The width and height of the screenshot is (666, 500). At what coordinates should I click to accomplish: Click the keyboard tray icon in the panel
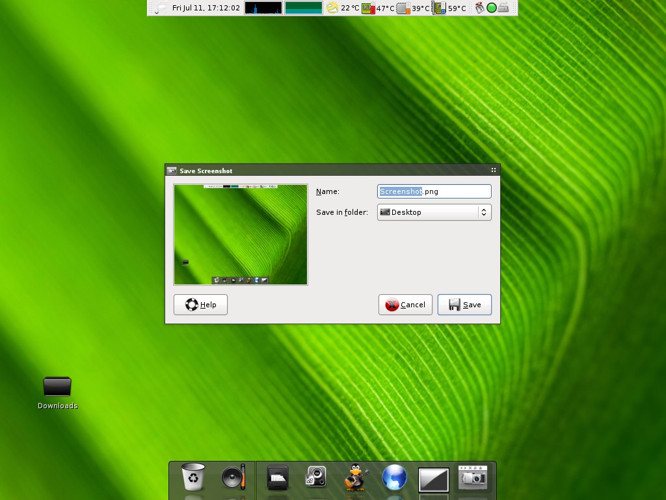point(503,8)
